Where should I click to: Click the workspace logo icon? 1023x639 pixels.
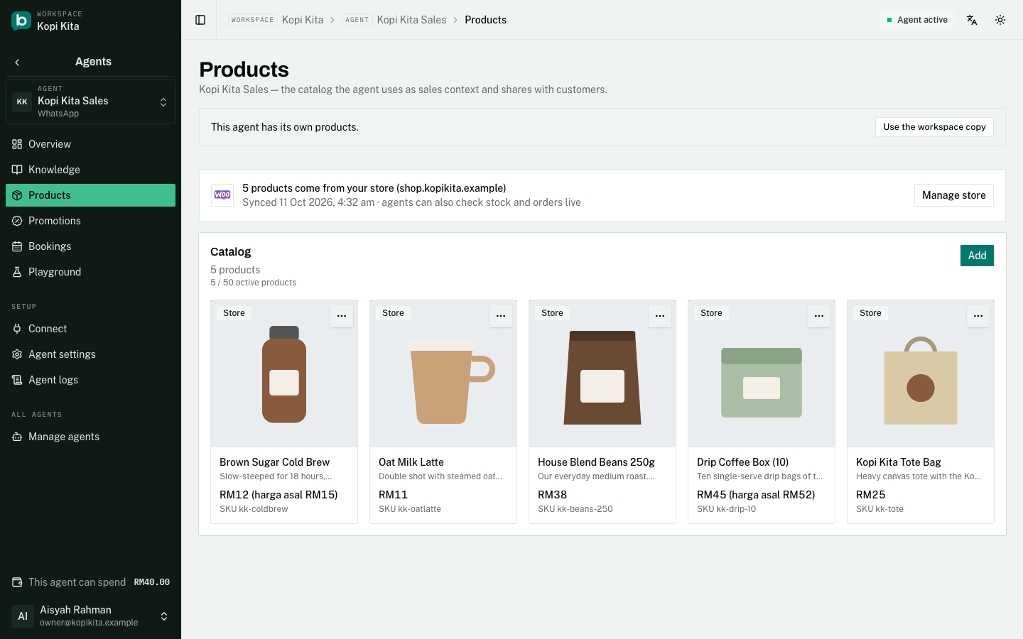pos(21,21)
